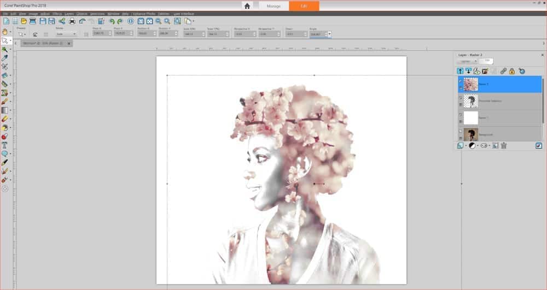Click the lock transparency padlock icon
This screenshot has width=547, height=290.
(x=512, y=71)
